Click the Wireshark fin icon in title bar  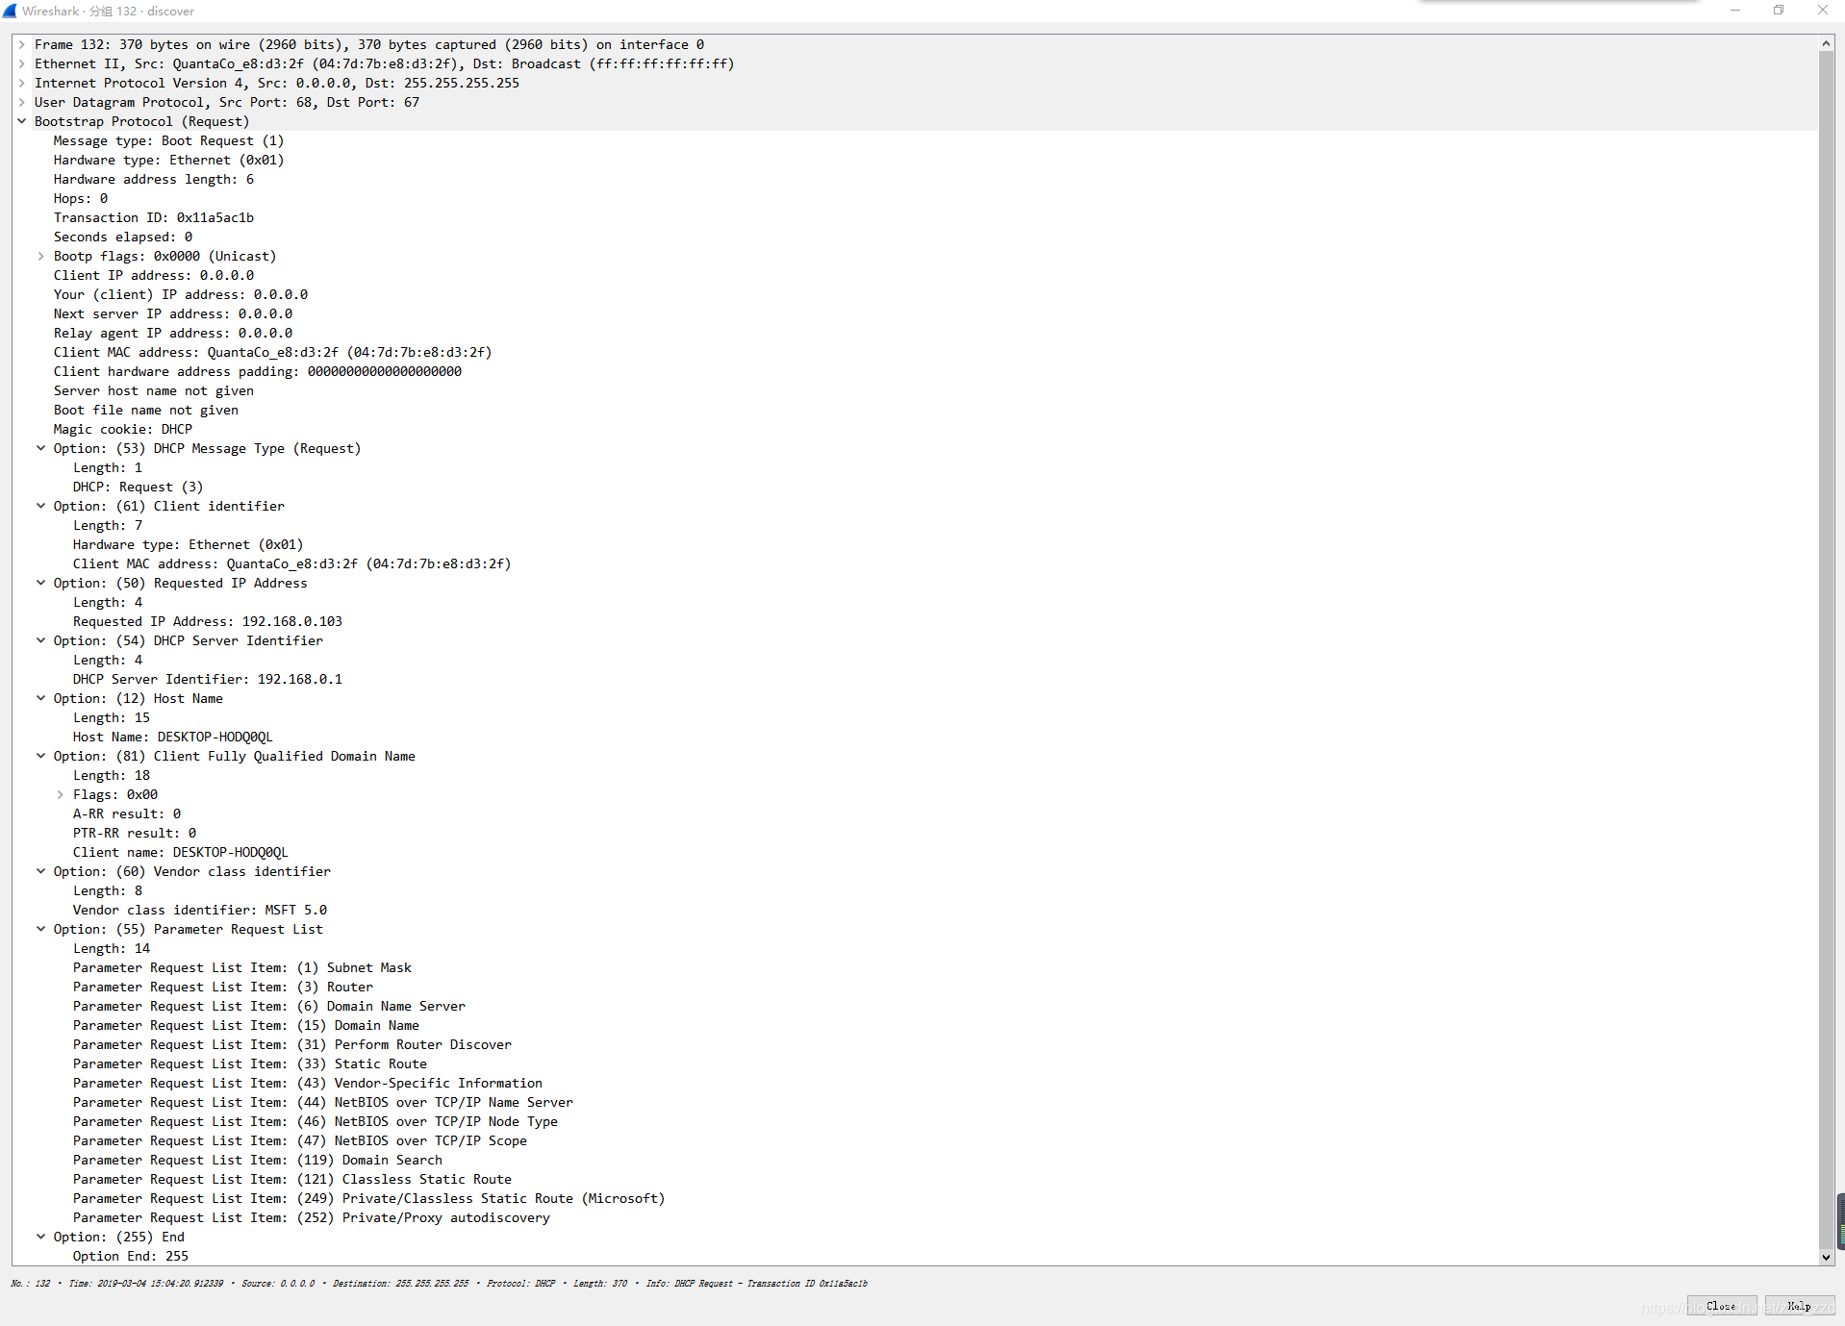[x=10, y=11]
